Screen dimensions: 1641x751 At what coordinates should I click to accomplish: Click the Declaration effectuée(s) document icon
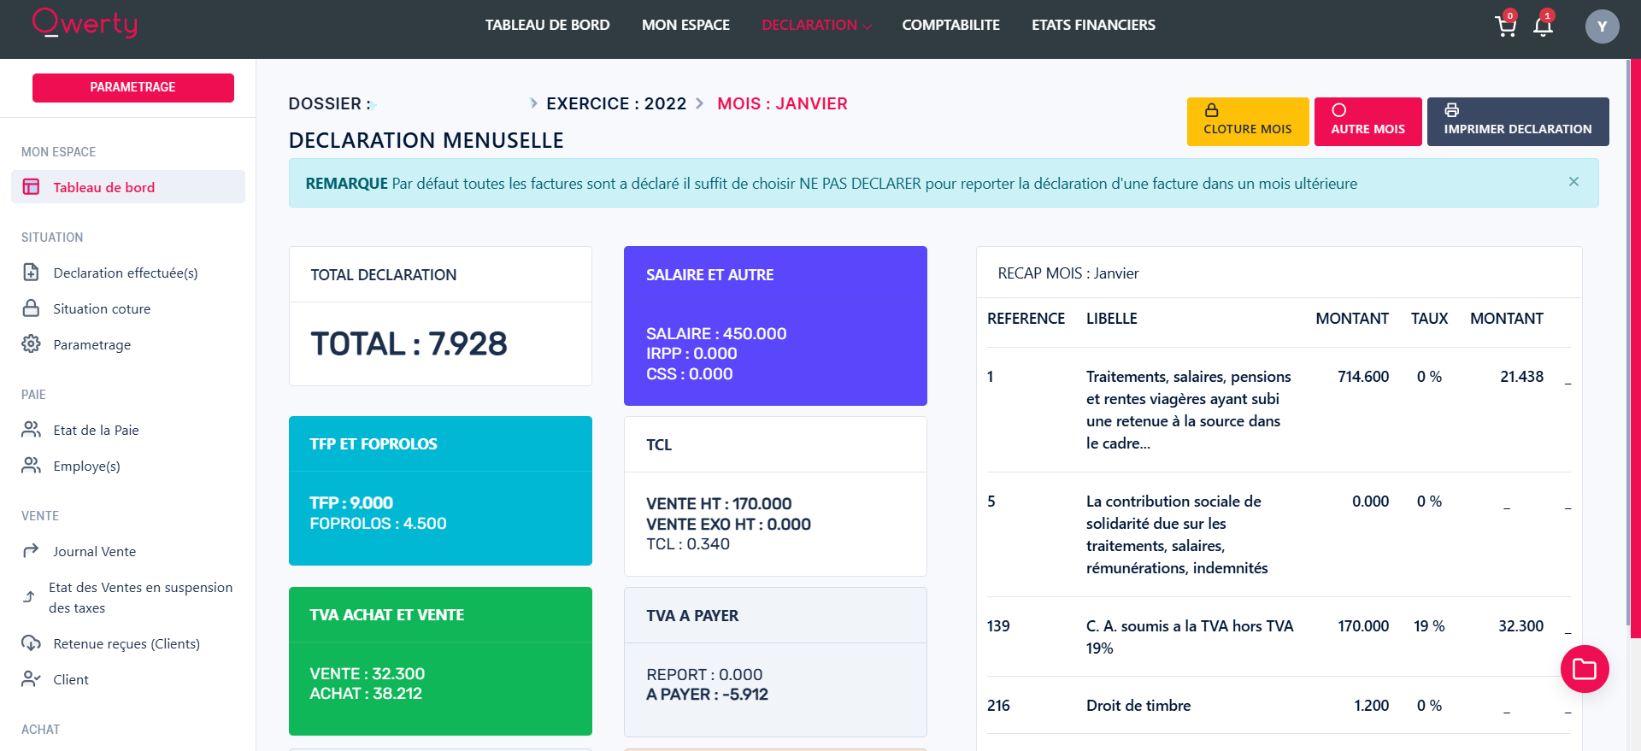(x=31, y=273)
